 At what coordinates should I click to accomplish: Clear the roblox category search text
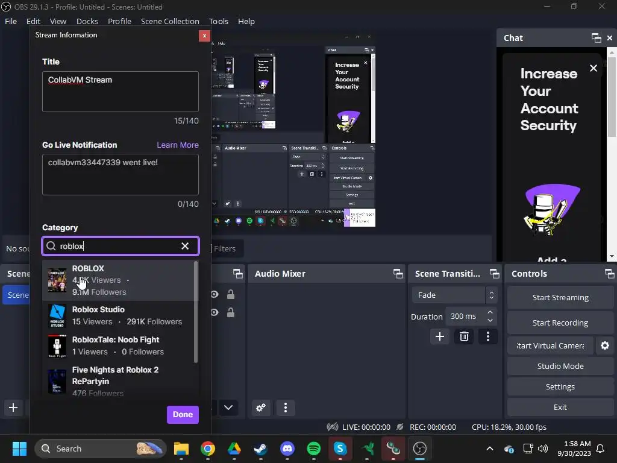pyautogui.click(x=185, y=246)
